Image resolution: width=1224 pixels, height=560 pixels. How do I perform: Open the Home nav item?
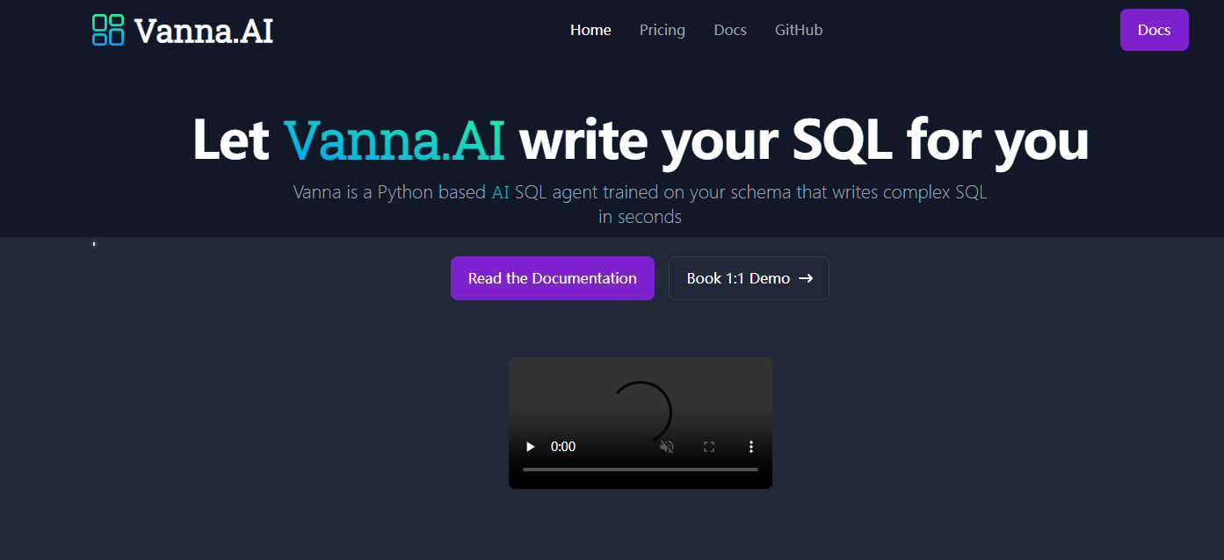point(590,30)
